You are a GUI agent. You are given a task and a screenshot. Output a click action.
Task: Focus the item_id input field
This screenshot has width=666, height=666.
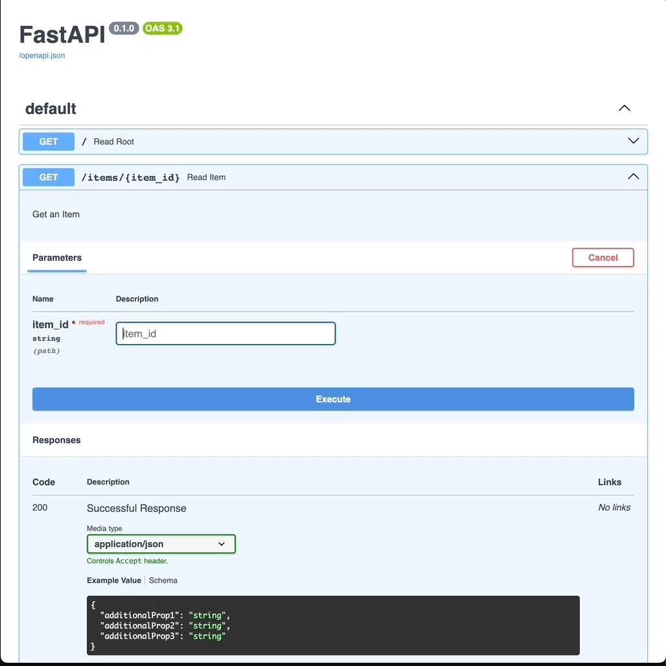225,334
